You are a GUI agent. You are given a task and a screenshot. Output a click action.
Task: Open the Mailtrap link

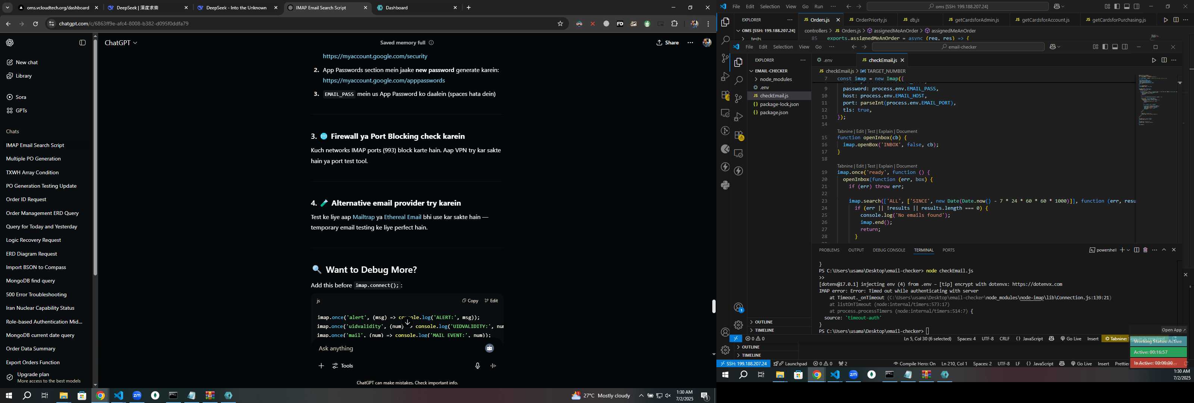pyautogui.click(x=363, y=217)
